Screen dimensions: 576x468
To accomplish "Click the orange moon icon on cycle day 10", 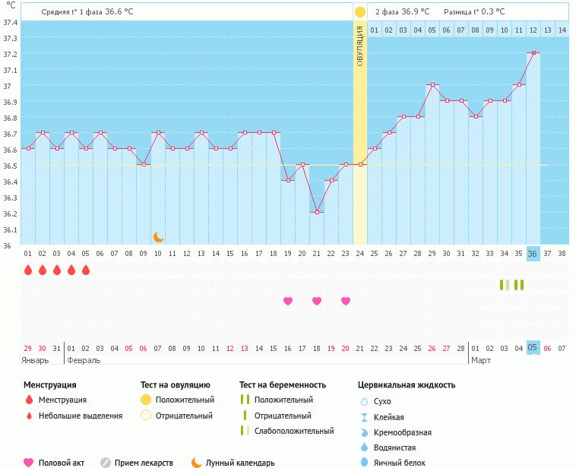I will tap(158, 237).
